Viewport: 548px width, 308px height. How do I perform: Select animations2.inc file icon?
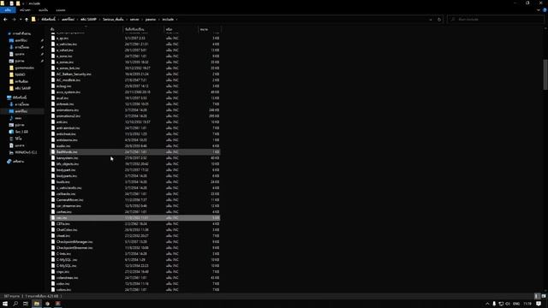tap(53, 116)
